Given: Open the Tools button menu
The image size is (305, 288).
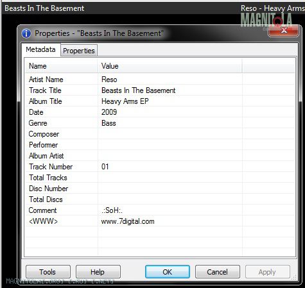Looking at the screenshot, I should pos(48,272).
